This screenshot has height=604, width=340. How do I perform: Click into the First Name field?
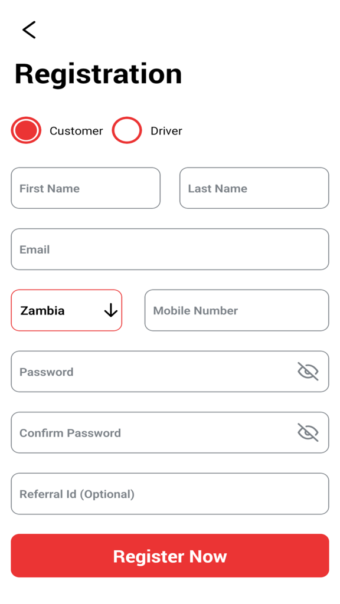pos(85,188)
